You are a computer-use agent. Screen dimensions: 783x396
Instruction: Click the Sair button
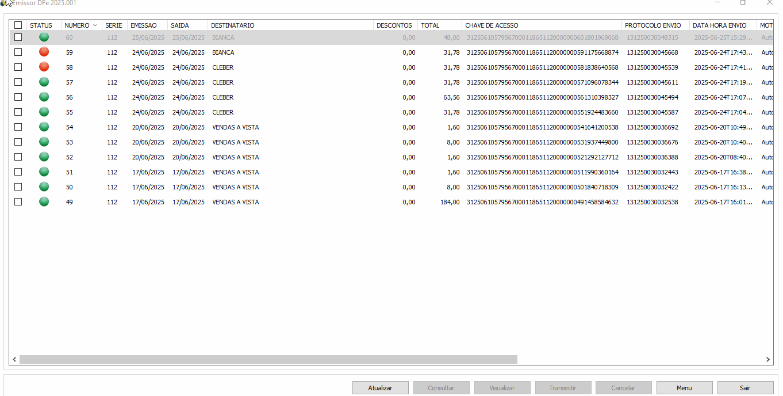pos(744,387)
